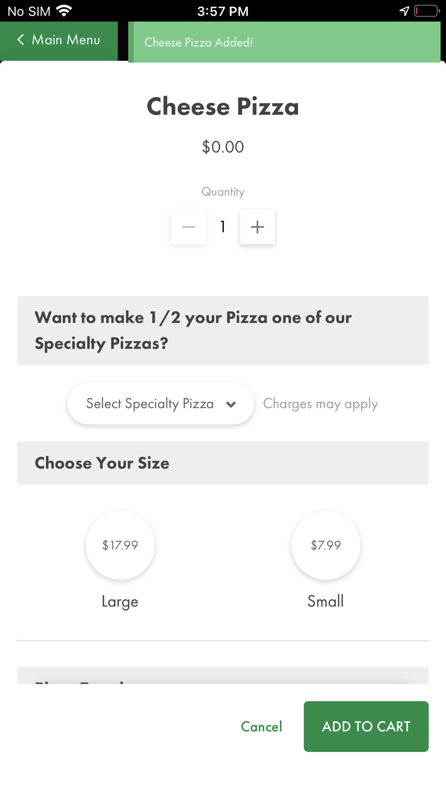Click the Cancel link

[x=261, y=727]
